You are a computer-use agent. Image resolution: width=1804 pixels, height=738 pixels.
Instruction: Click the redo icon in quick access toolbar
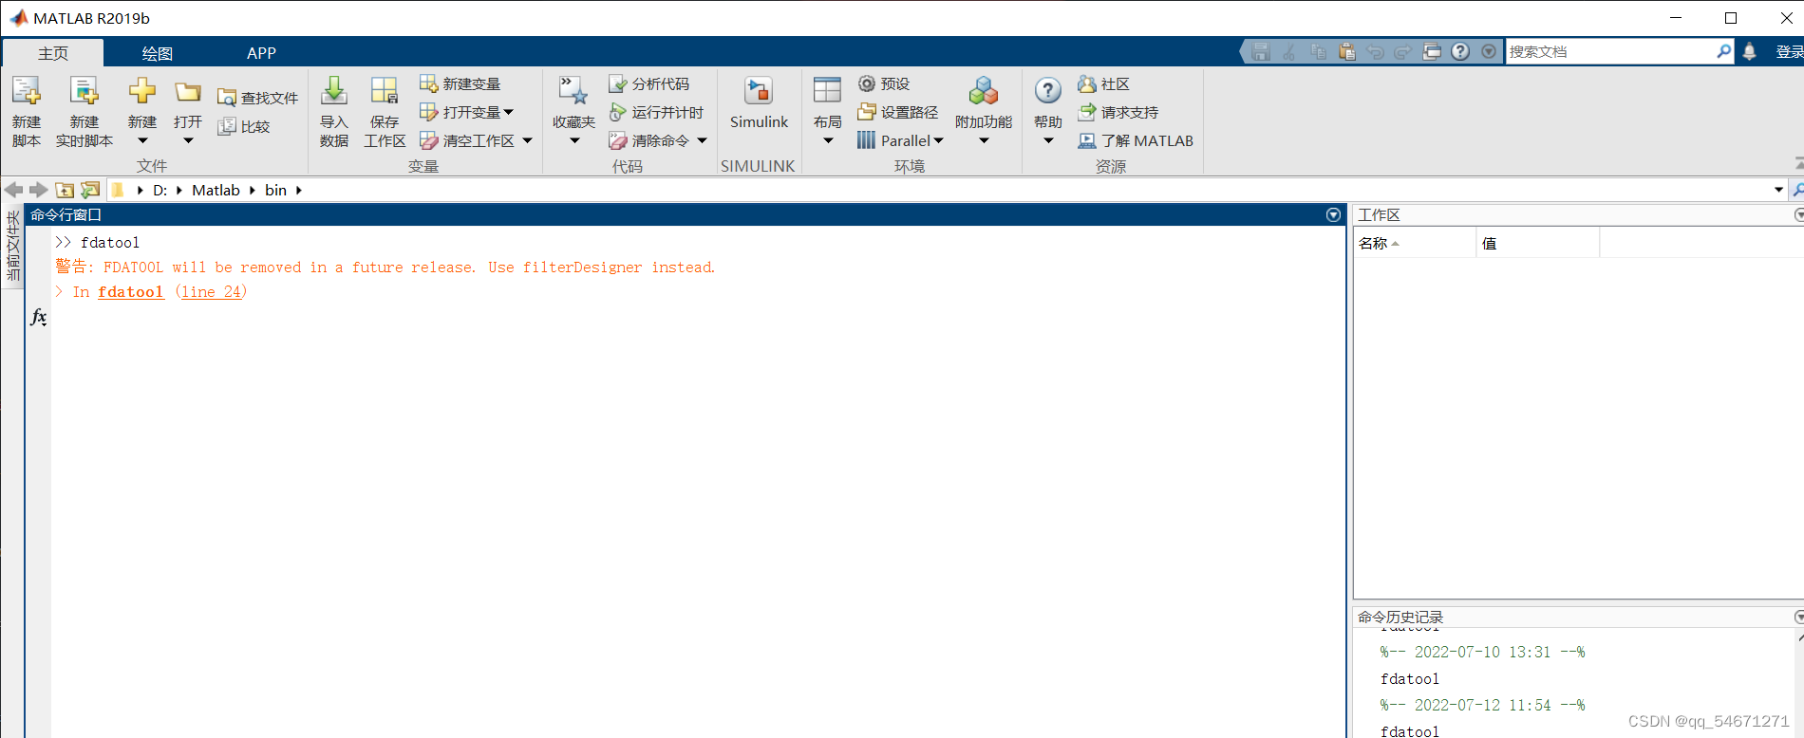pyautogui.click(x=1403, y=51)
